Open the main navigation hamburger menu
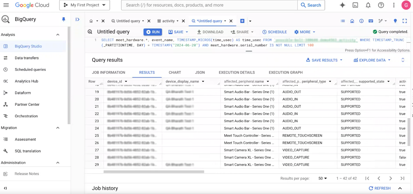 (6, 5)
